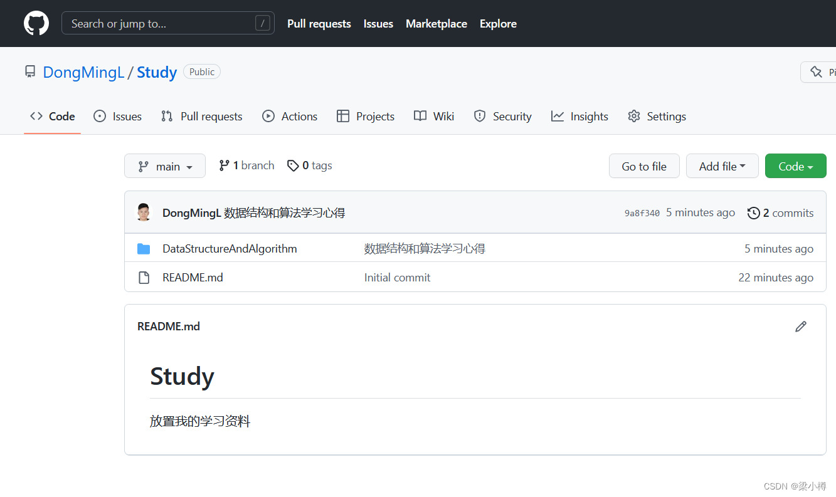Open the Study repository name link
Screen dimensions: 836x497
(x=157, y=72)
